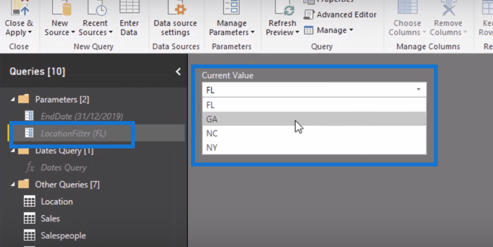
Task: Choose FL from the dropdown list
Action: (x=314, y=104)
